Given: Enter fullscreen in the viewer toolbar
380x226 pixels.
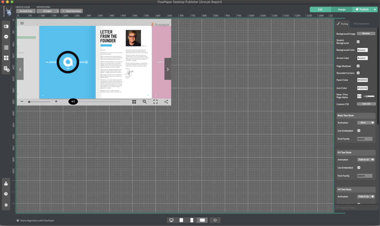Looking at the screenshot, I should click(x=156, y=102).
